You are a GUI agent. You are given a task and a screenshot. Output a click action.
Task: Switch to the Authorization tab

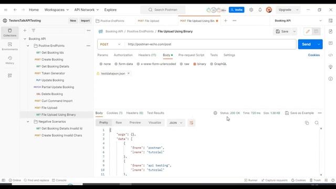(123, 55)
